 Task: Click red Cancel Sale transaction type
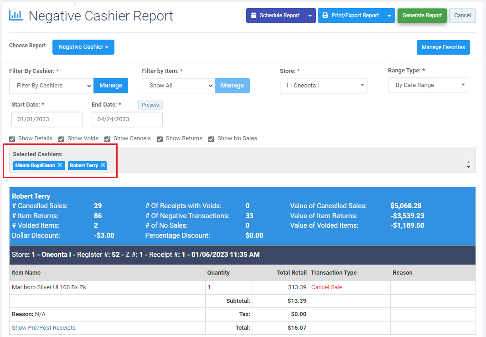[x=327, y=287]
